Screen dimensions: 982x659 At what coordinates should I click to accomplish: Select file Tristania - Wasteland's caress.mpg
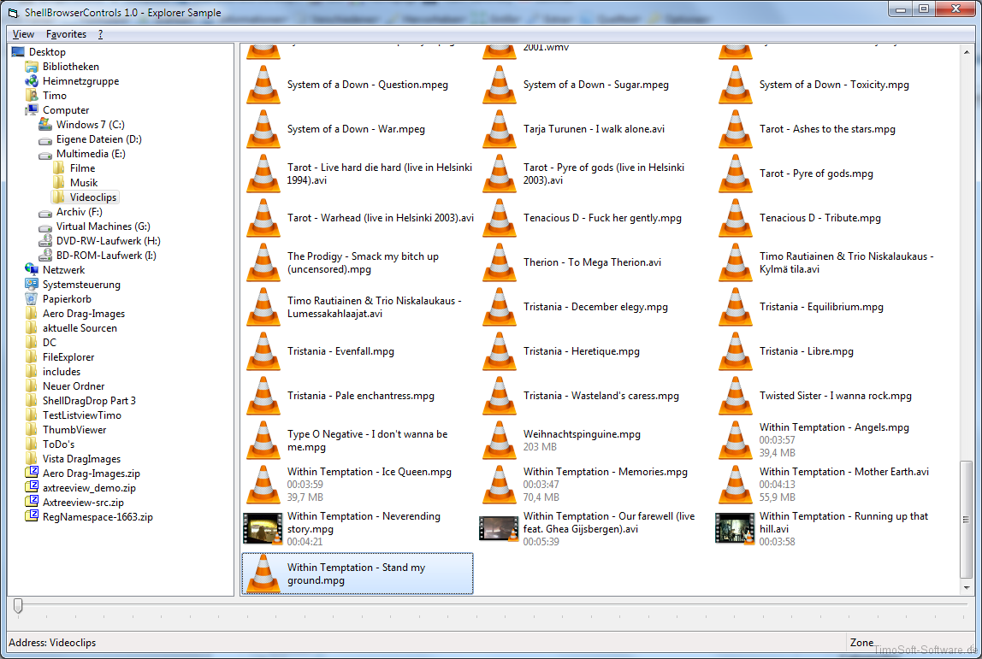(x=601, y=396)
